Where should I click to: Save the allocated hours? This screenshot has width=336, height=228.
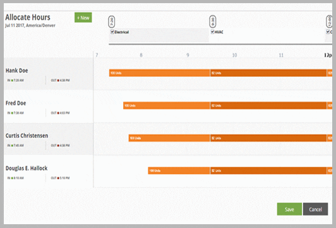point(289,209)
